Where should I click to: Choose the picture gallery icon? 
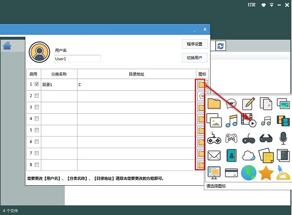(x=214, y=120)
